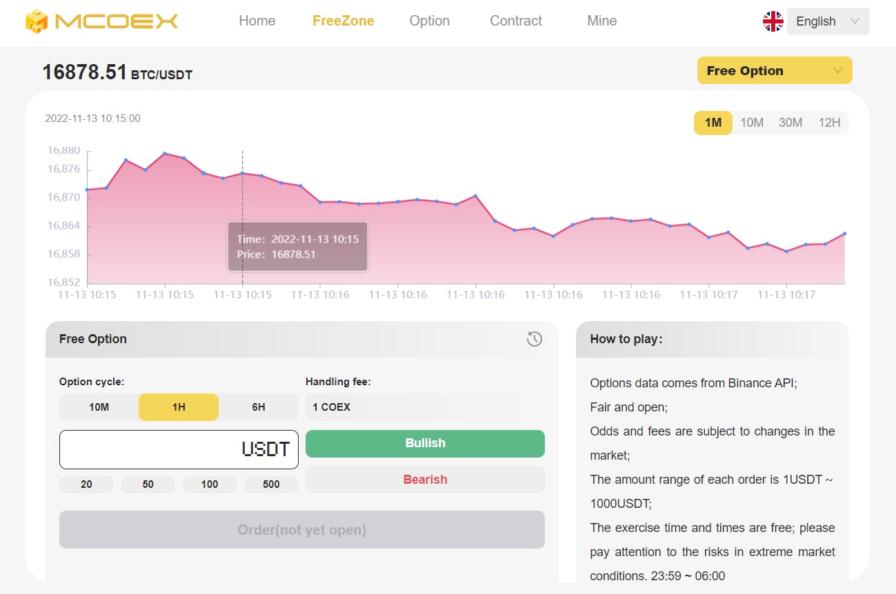Open the FreeZone menu item

pos(344,21)
